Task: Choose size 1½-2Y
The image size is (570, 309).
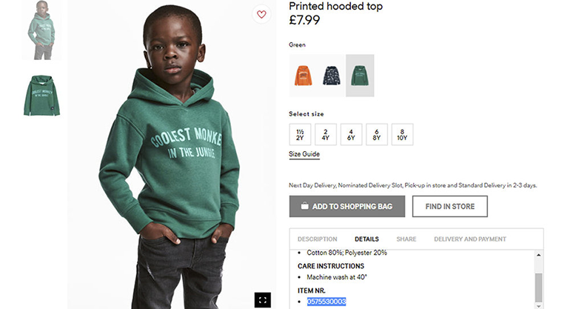Action: (300, 134)
